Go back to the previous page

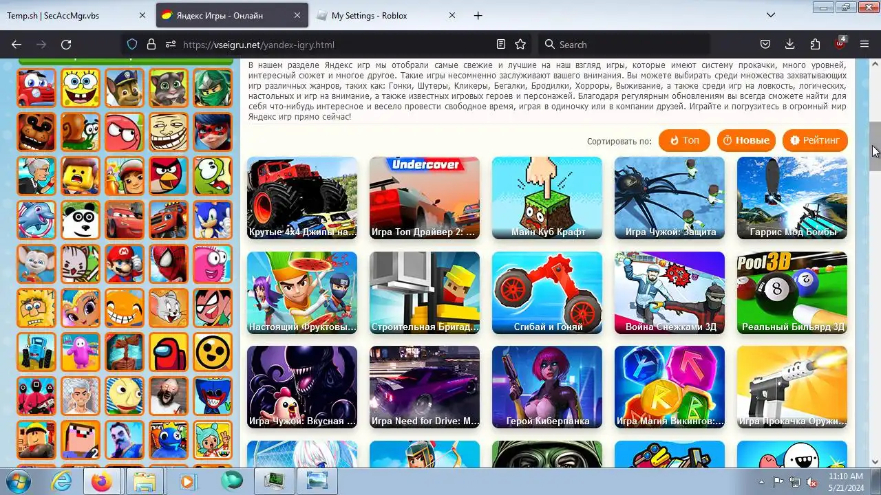tap(17, 44)
